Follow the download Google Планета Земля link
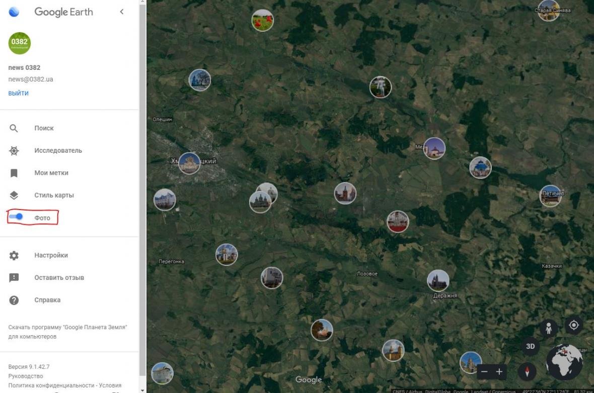Viewport: 594px width, 393px height. (67, 332)
